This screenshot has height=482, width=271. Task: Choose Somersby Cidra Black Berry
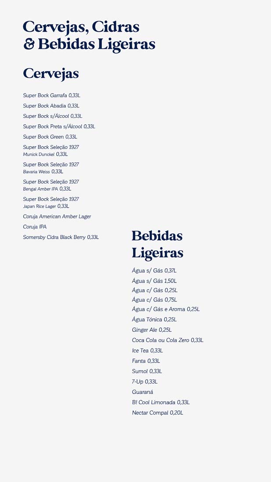[x=61, y=237]
